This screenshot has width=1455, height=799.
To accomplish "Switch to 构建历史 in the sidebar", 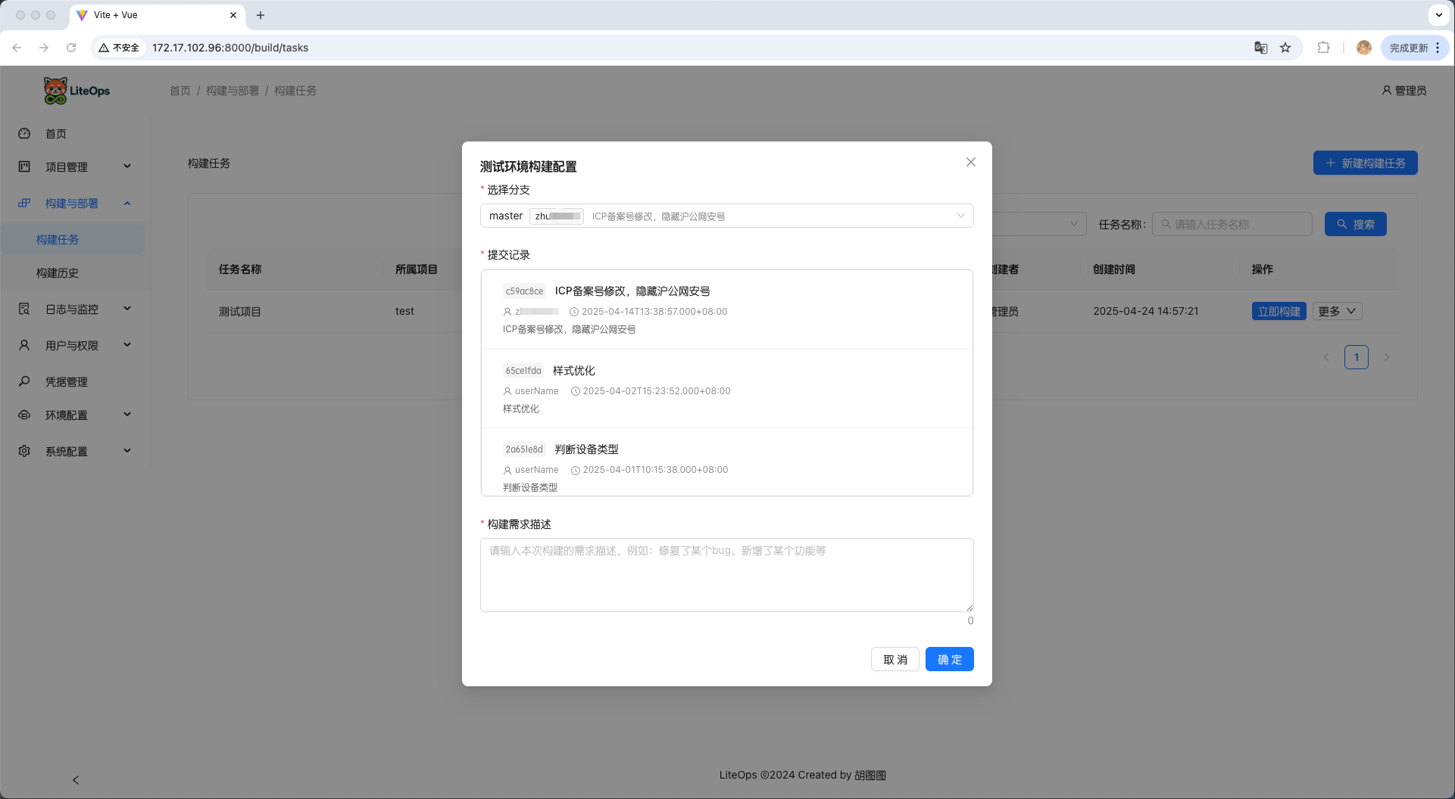I will tap(58, 272).
